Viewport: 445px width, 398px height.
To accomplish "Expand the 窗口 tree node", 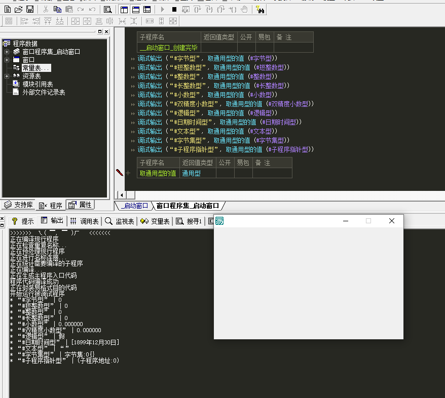I will (x=7, y=60).
